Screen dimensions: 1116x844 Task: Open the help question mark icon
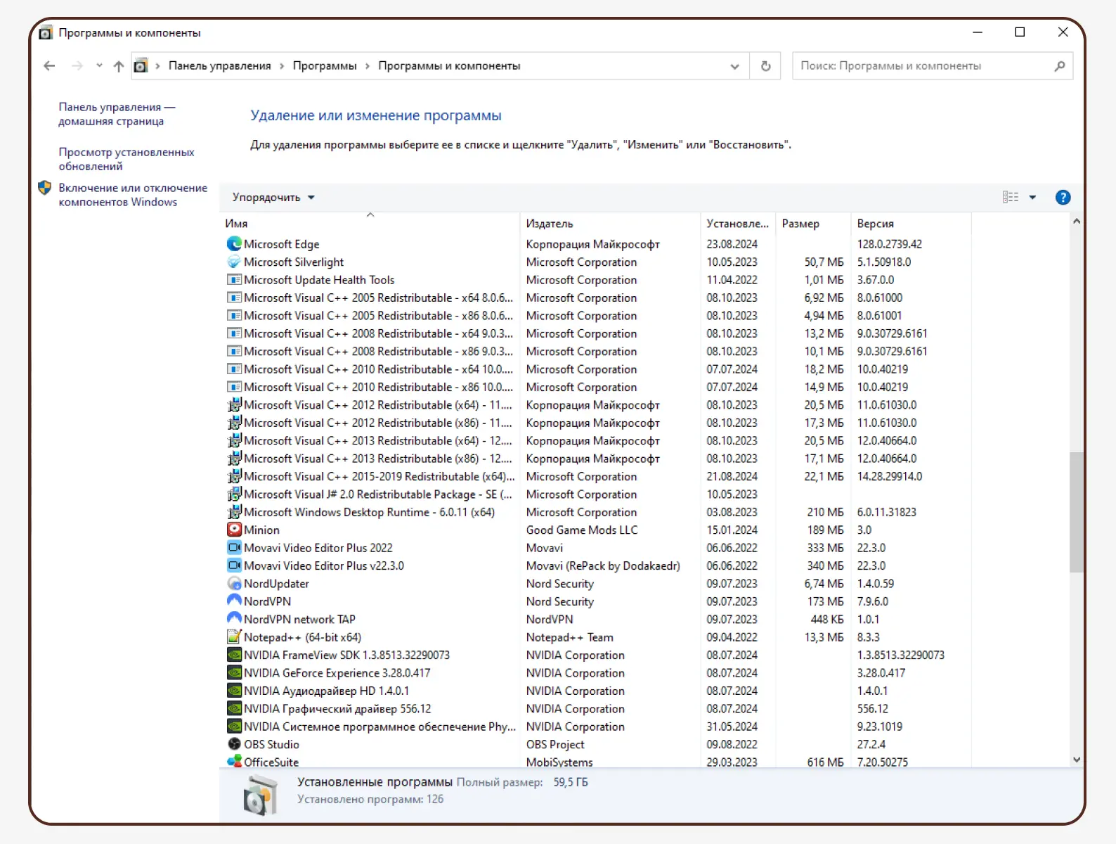coord(1063,198)
